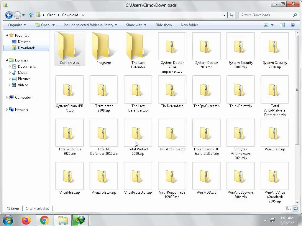Select Terminator 2009.zip
This screenshot has height=226, width=302.
tap(104, 94)
